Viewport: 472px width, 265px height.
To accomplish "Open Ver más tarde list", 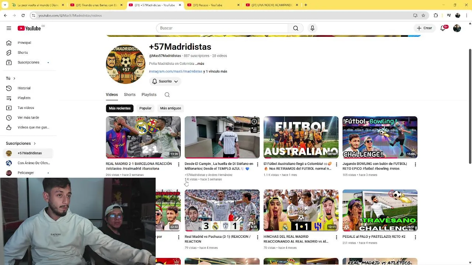I will [x=28, y=117].
